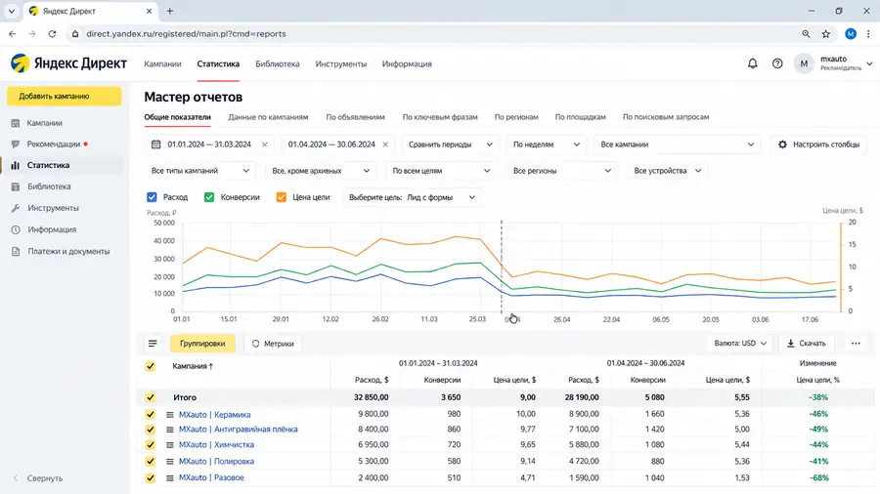Clear the 01.01.2024 — 31.03.2024 date range
Viewport: 880px width, 494px height.
(264, 144)
